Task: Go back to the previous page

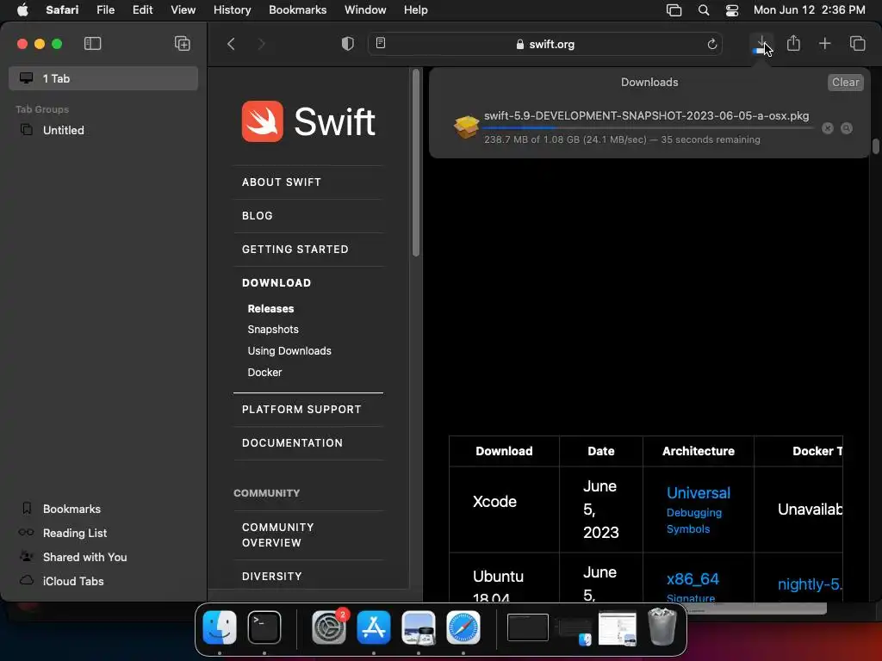Action: coord(231,44)
